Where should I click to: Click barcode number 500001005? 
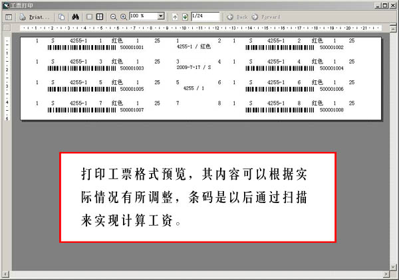click(x=132, y=89)
